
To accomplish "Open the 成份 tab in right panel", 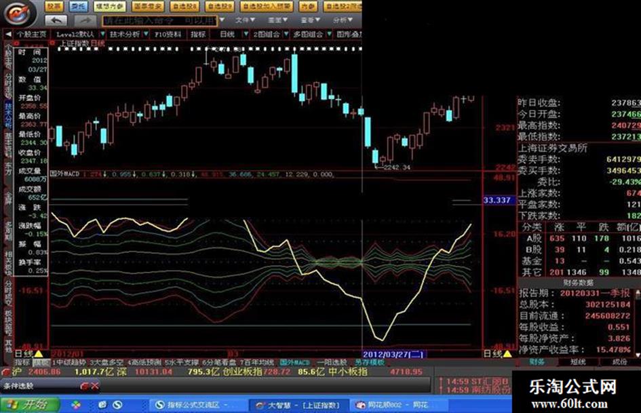I will point(620,362).
